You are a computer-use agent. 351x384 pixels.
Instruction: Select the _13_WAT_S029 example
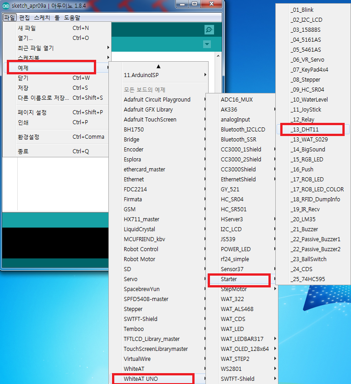[x=313, y=139]
